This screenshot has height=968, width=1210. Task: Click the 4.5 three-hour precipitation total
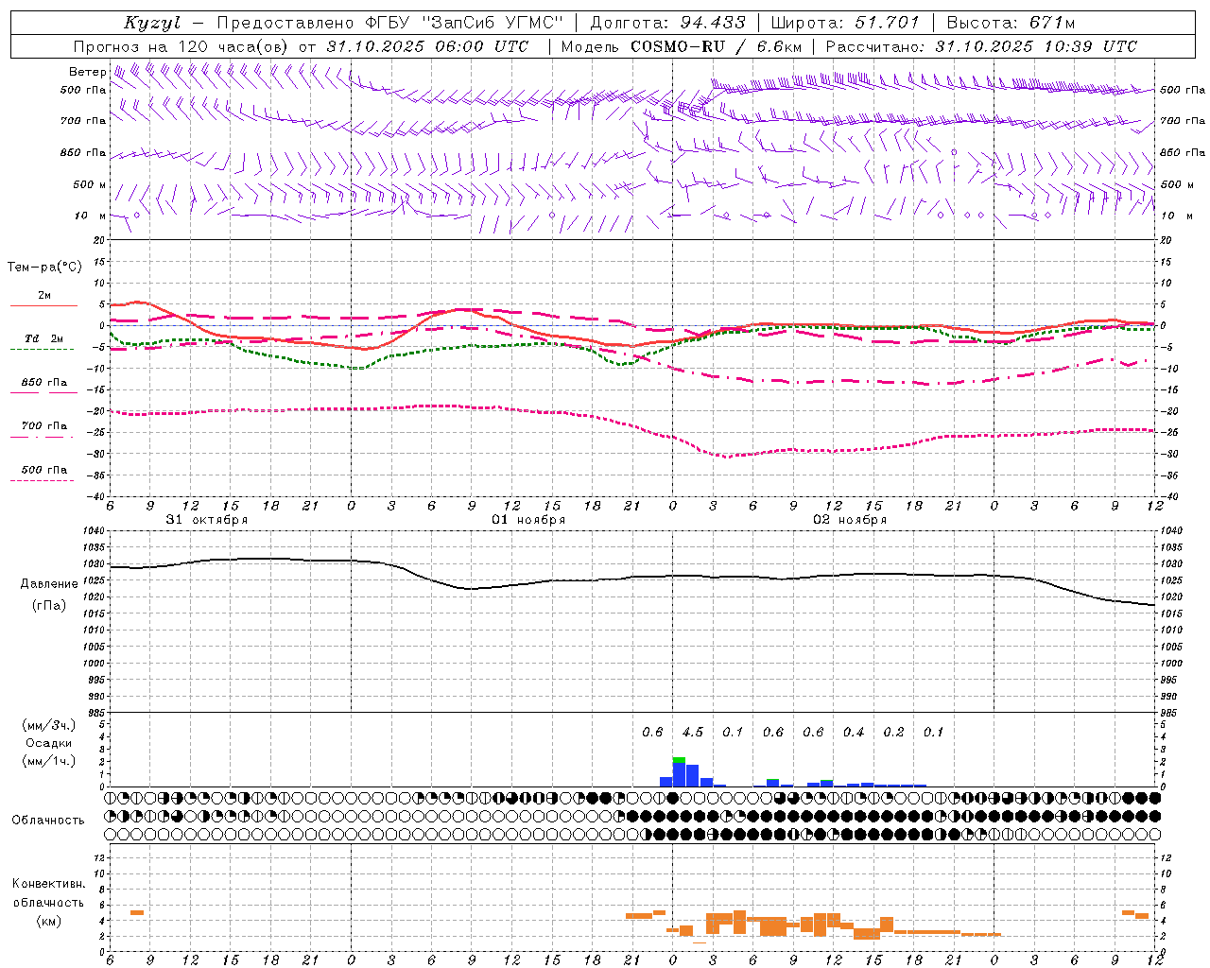click(x=693, y=732)
